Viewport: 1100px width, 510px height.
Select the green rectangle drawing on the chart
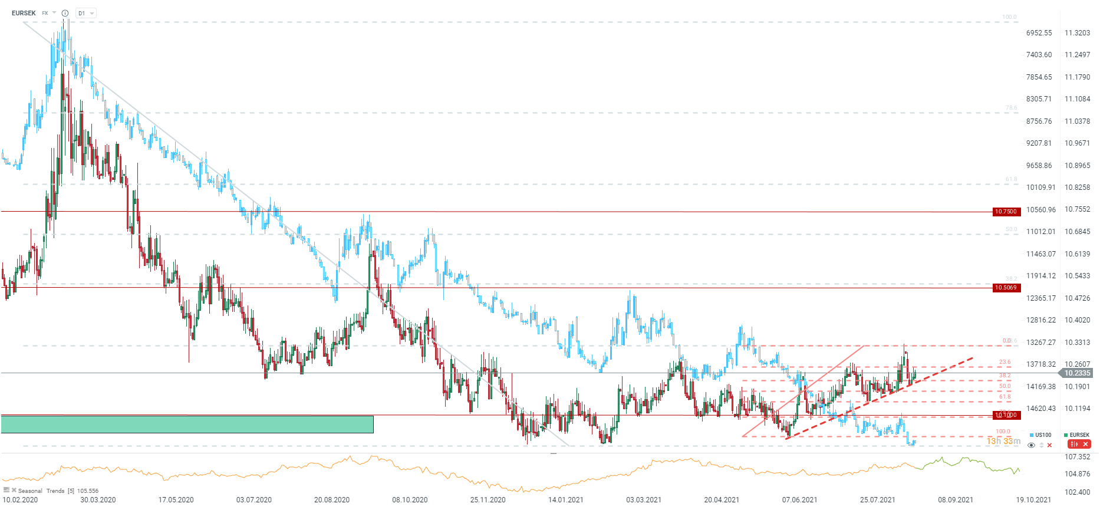click(x=187, y=425)
